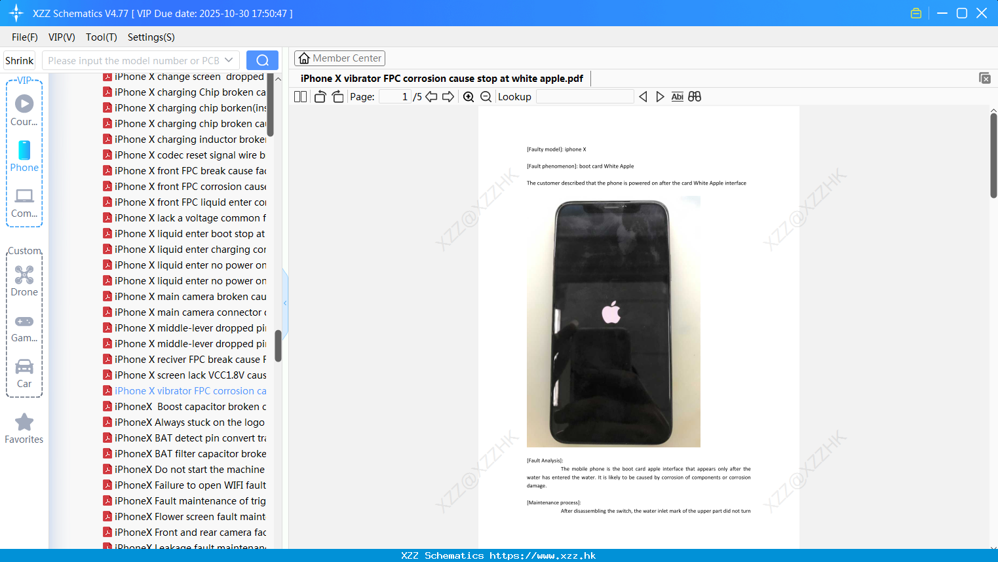This screenshot has height=562, width=998.
Task: Click the iPhone photo in the PDF
Action: (x=613, y=322)
